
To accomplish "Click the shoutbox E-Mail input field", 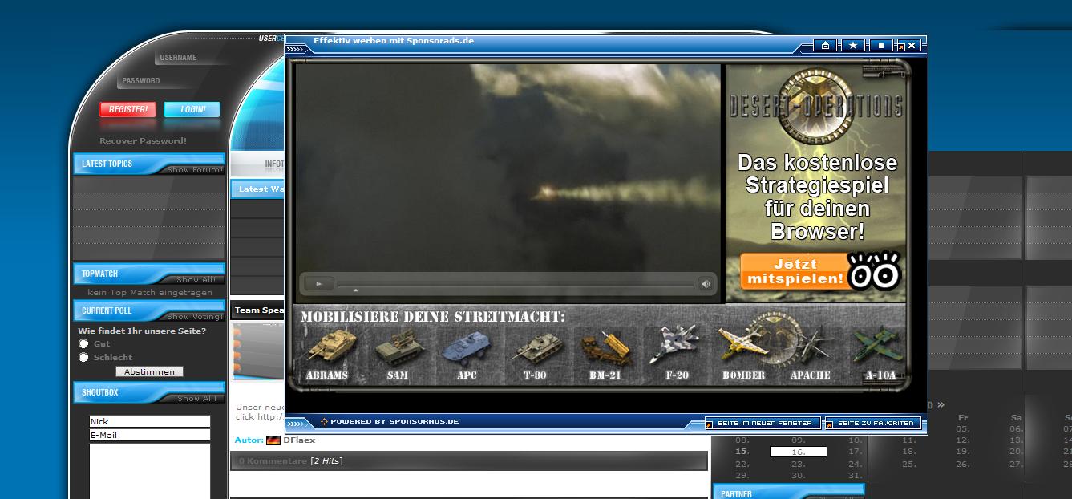I will [150, 435].
